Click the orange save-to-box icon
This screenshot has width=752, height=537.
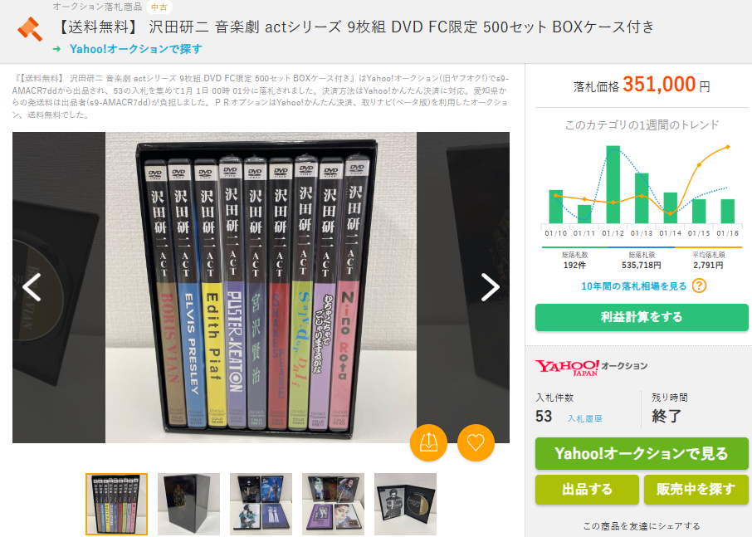(428, 442)
